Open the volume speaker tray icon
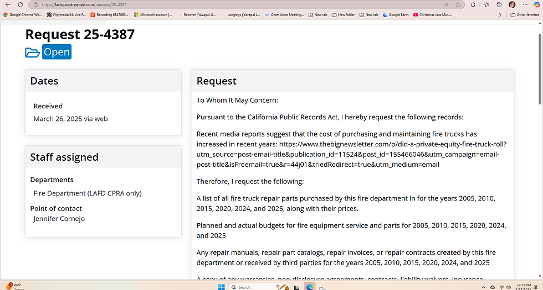This screenshot has width=543, height=290. (x=509, y=287)
